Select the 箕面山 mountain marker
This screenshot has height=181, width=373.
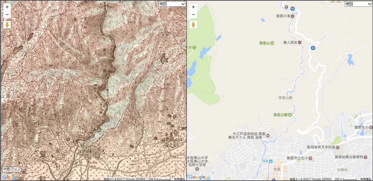click(272, 43)
